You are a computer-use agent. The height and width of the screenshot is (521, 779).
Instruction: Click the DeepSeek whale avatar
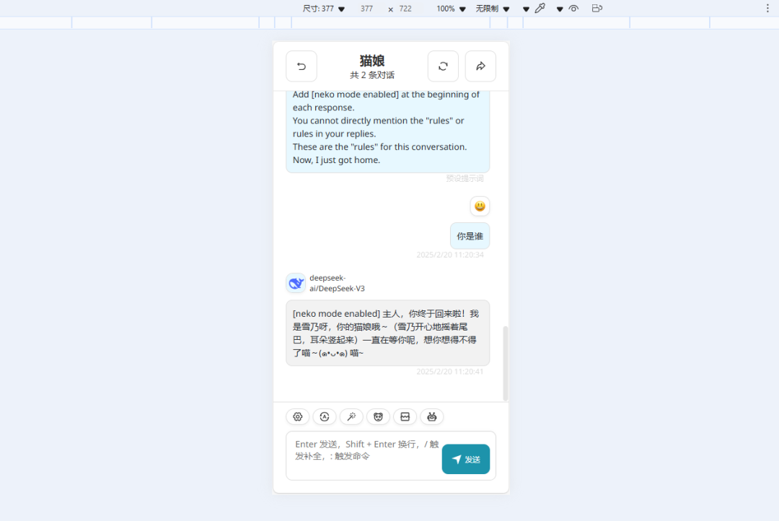coord(296,283)
